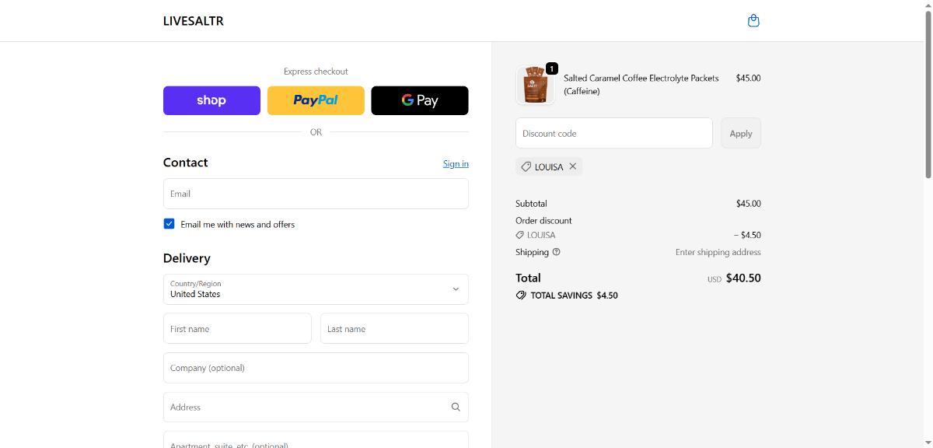
Task: Click into the Email field
Action: (x=316, y=194)
